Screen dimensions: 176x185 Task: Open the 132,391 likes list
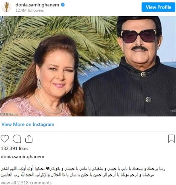[14, 148]
